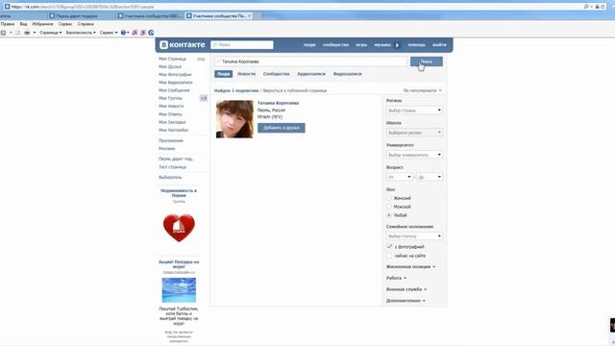The image size is (615, 346).
Task: Close the active 'Участники сообщества Пе...' tab
Action: (x=250, y=16)
